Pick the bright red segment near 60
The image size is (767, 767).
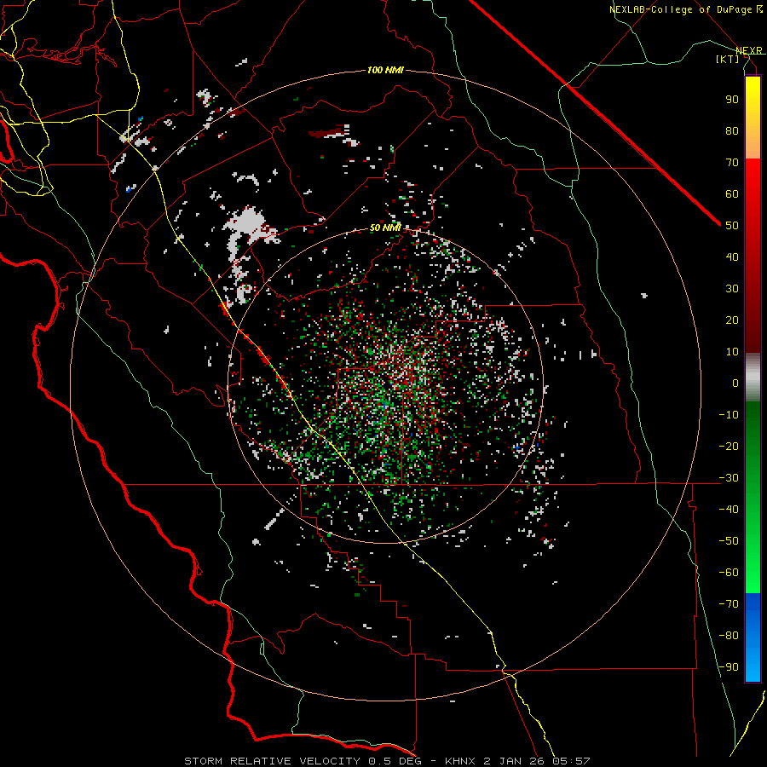coord(753,191)
